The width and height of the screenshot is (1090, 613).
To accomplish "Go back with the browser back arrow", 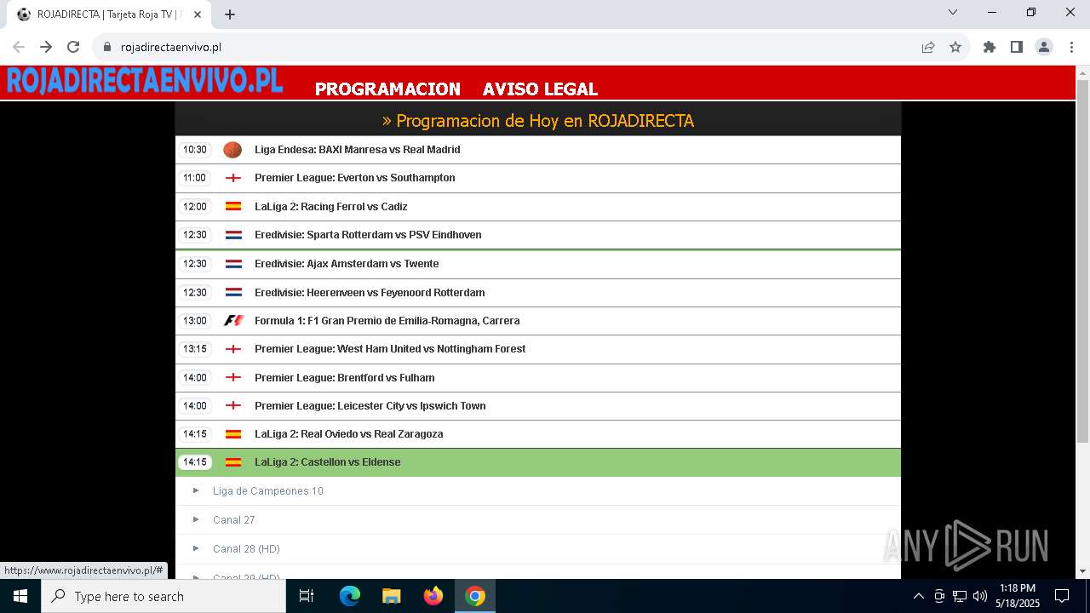I will [19, 47].
